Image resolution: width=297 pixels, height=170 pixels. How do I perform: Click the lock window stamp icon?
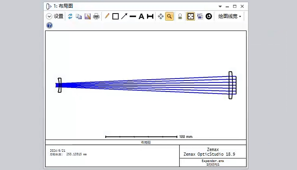pyautogui.click(x=180, y=16)
